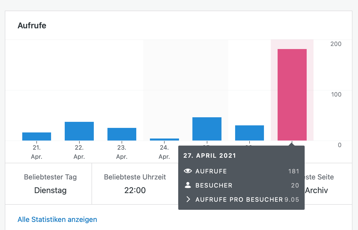Click the 21. Apr. axis label
The height and width of the screenshot is (230, 358).
(x=37, y=152)
